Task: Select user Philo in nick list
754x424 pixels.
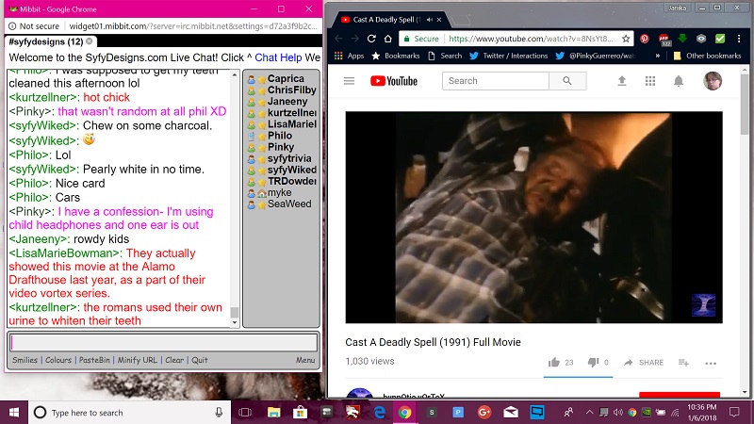Action: 280,136
